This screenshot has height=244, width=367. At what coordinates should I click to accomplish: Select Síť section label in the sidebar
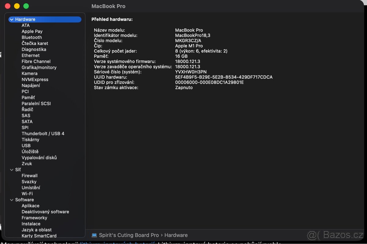click(18, 170)
